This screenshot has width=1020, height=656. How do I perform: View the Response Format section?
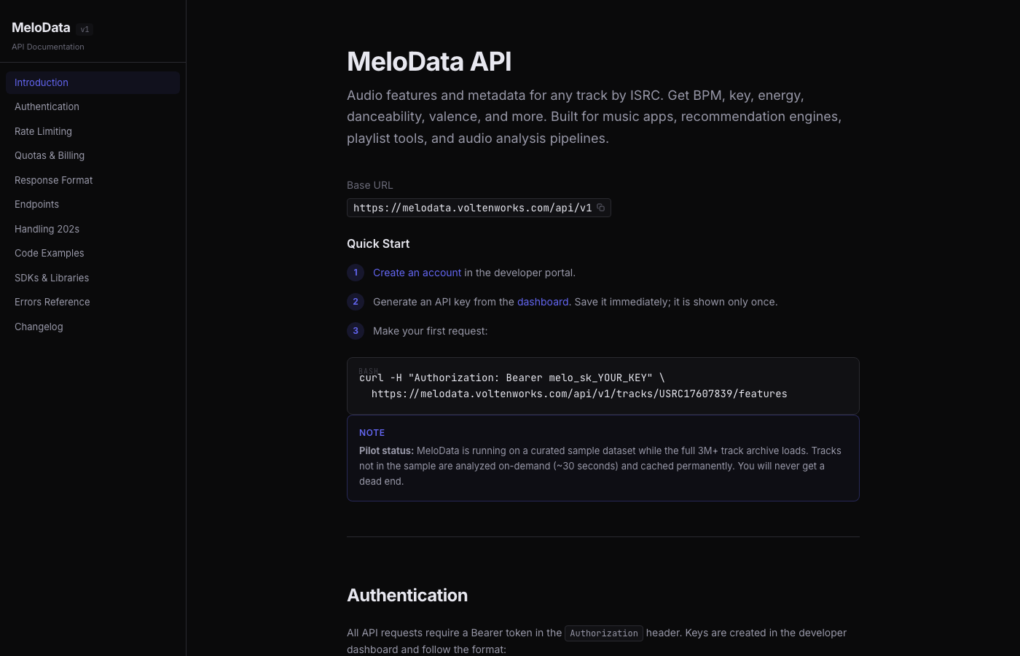(x=53, y=180)
